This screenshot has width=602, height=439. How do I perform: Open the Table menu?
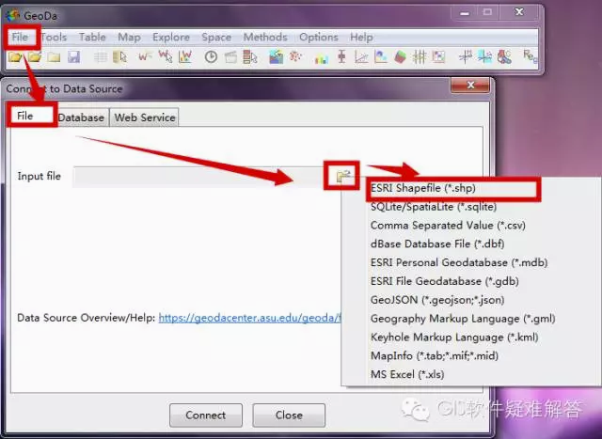(x=92, y=38)
